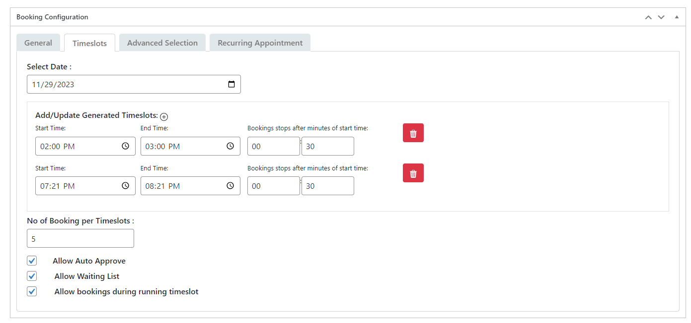Delete the 07:21 PM timeslot row

413,173
